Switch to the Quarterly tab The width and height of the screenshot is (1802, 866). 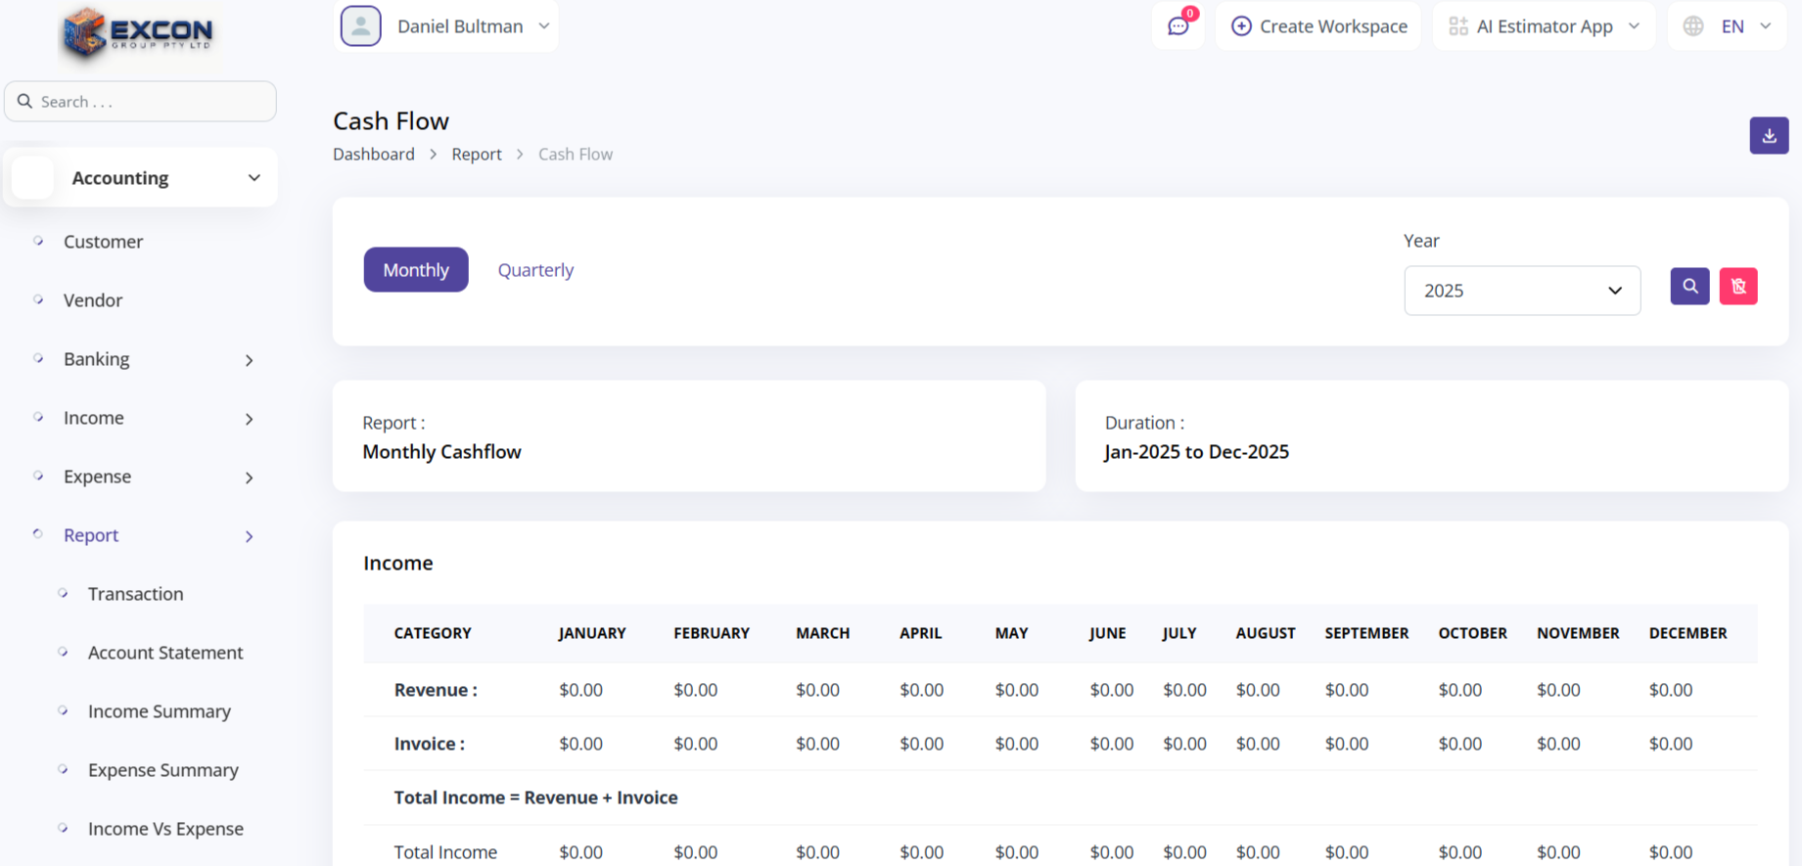535,270
